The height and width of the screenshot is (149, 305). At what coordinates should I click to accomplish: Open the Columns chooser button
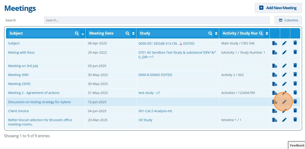point(288,20)
